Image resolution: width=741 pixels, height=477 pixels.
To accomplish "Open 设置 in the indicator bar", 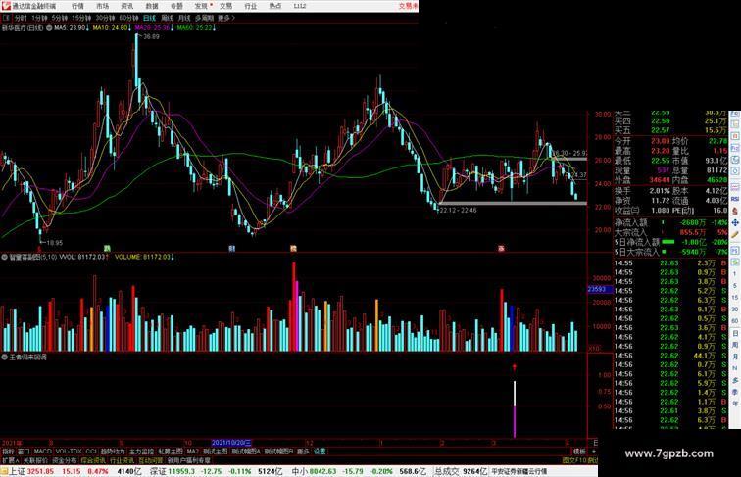I will 320,452.
